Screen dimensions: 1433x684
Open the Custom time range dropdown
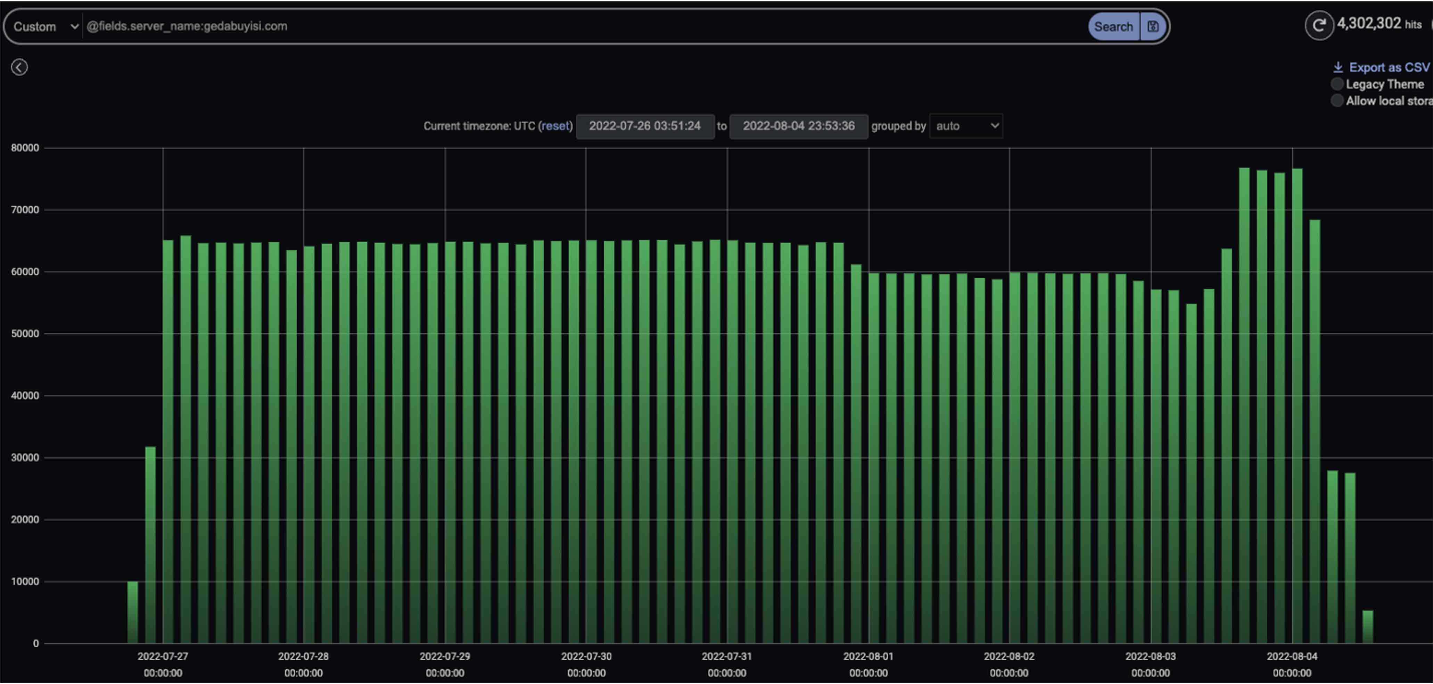(44, 26)
